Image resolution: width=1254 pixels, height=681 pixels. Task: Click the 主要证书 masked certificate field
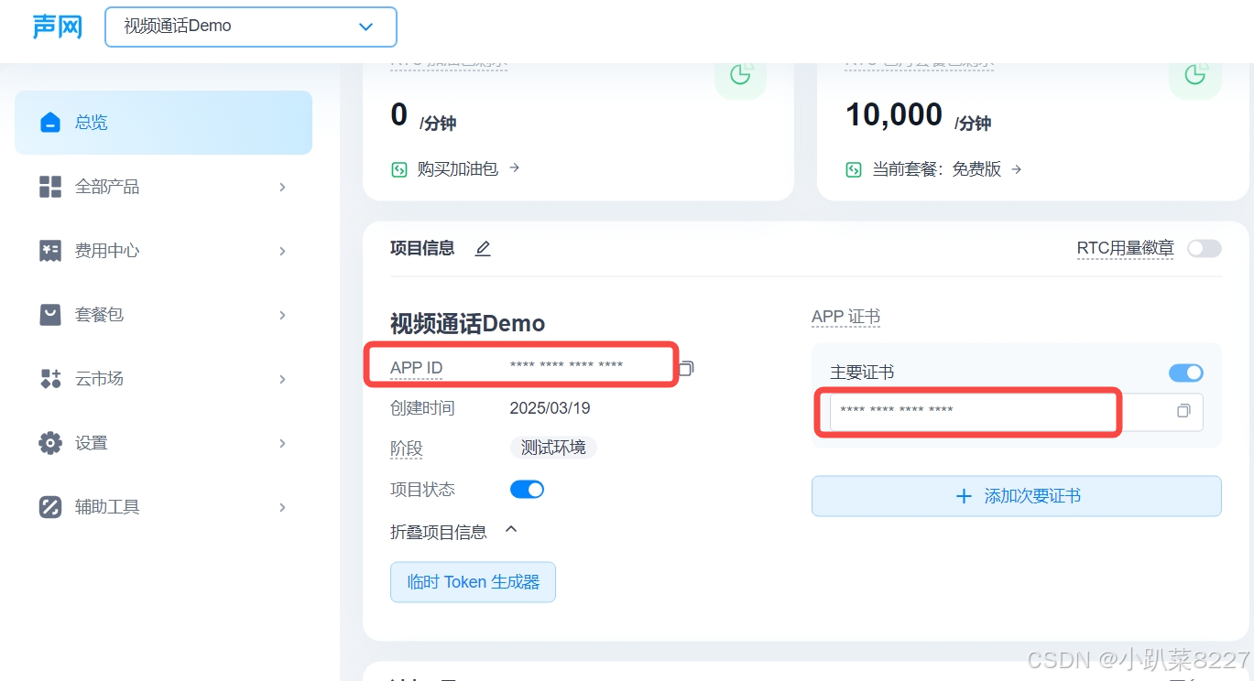pos(1017,412)
